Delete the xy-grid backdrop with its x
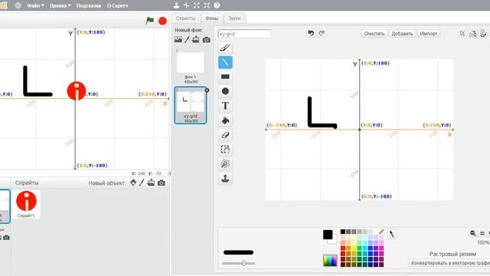The image size is (490, 276). tap(207, 90)
